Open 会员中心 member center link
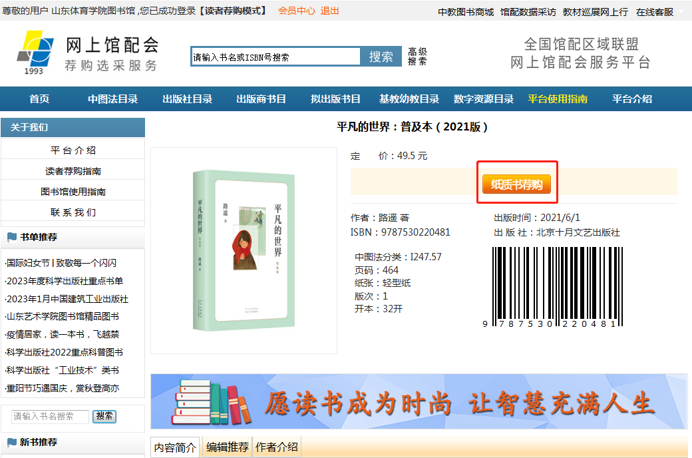Viewport: 692px width, 458px height. coord(296,11)
